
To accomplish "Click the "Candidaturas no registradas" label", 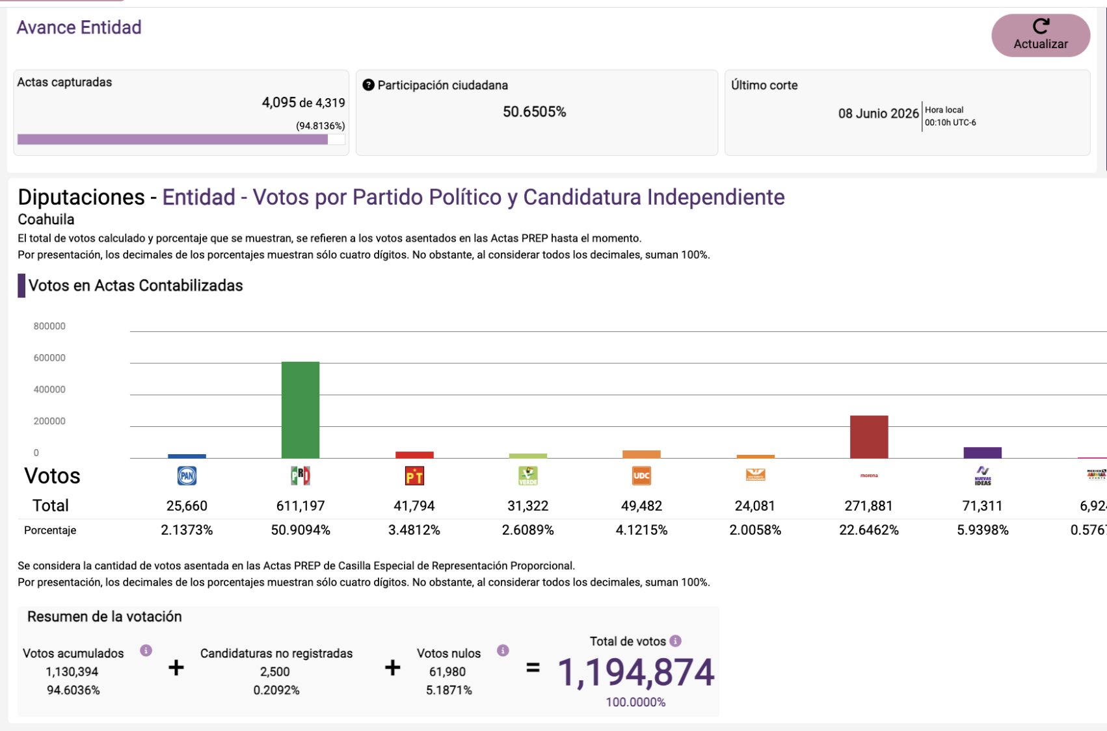I will click(276, 654).
